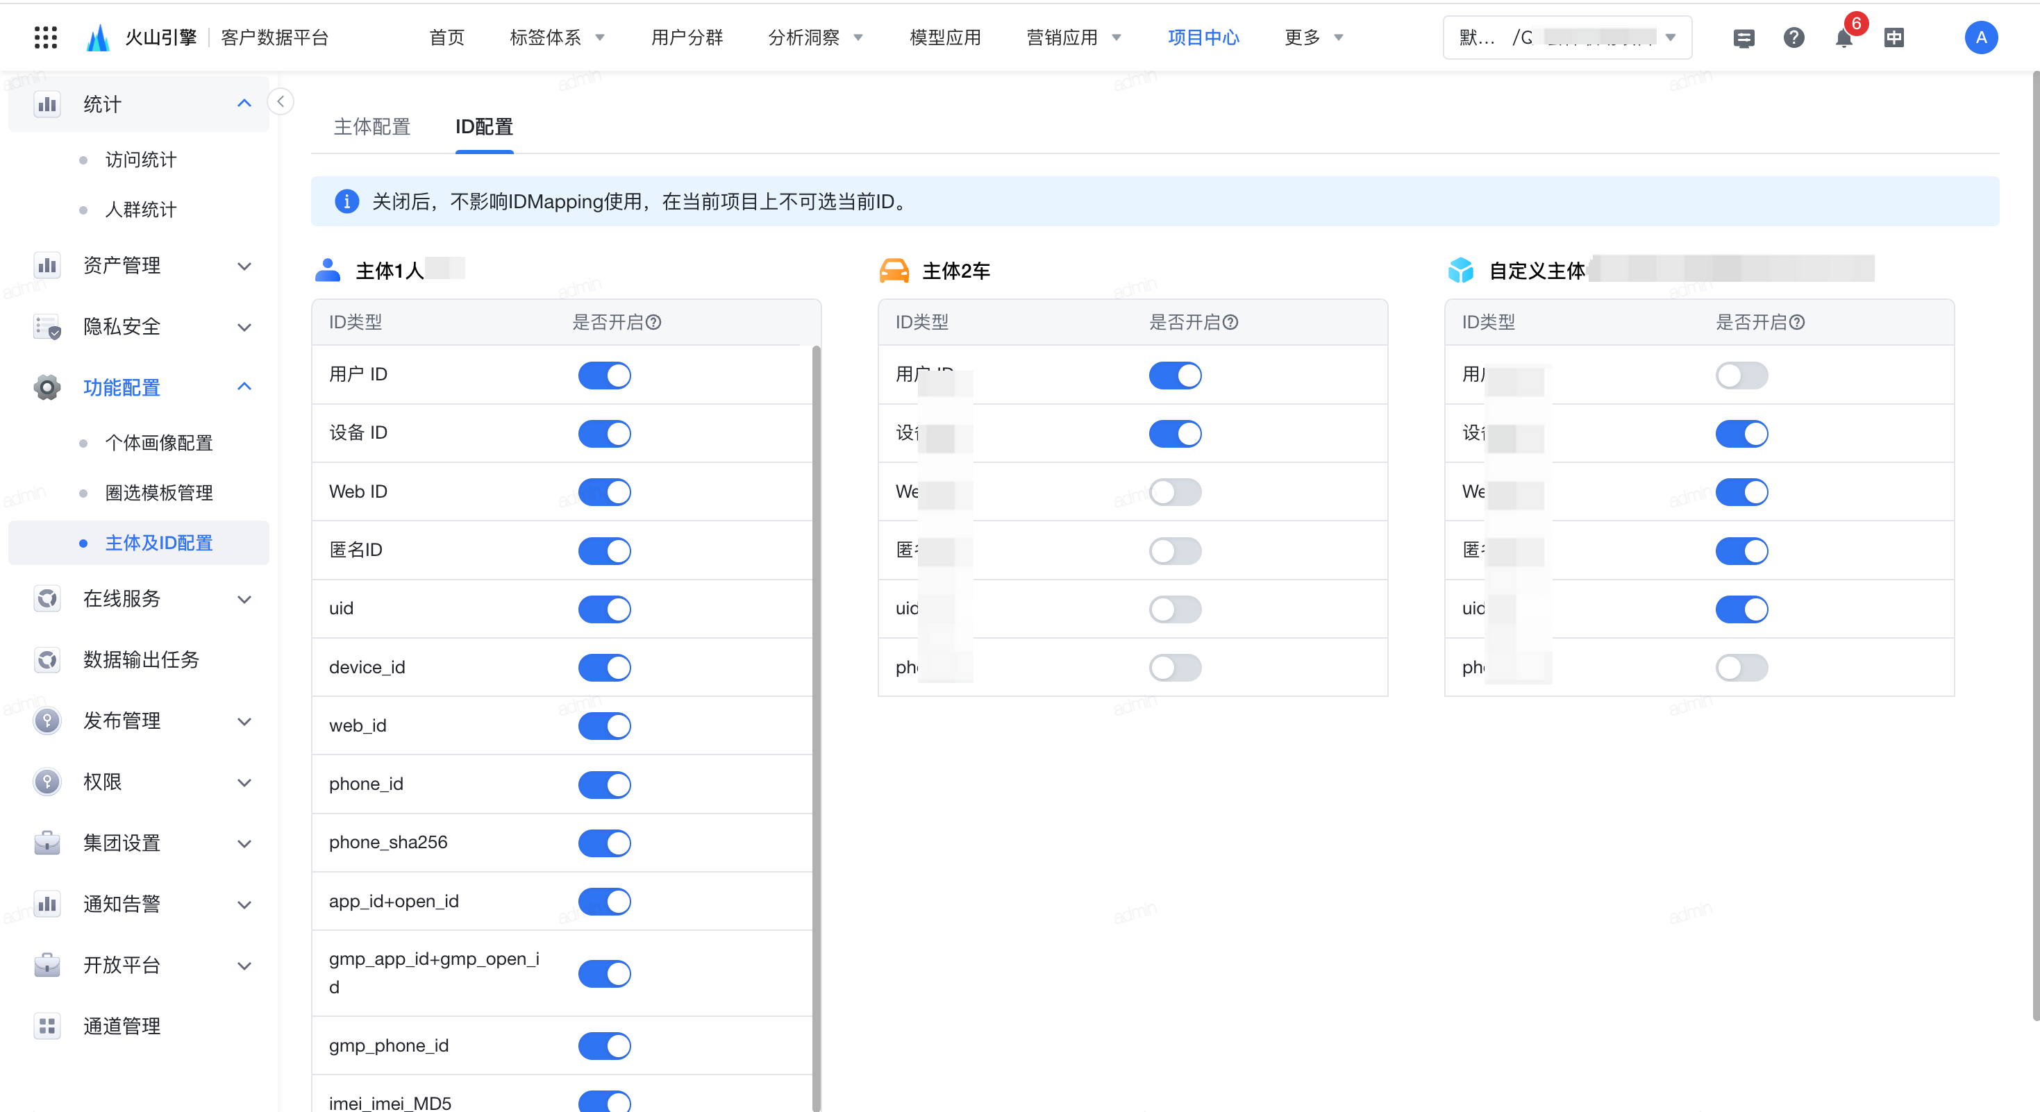Click the help icon beside 是否开启 in 主体1人 table
The image size is (2040, 1112).
pyautogui.click(x=653, y=322)
